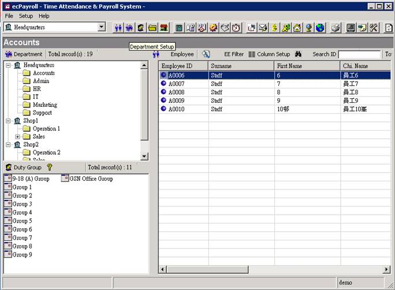Screen dimensions: 395x290
Task: Open the File menu
Action: coord(9,16)
